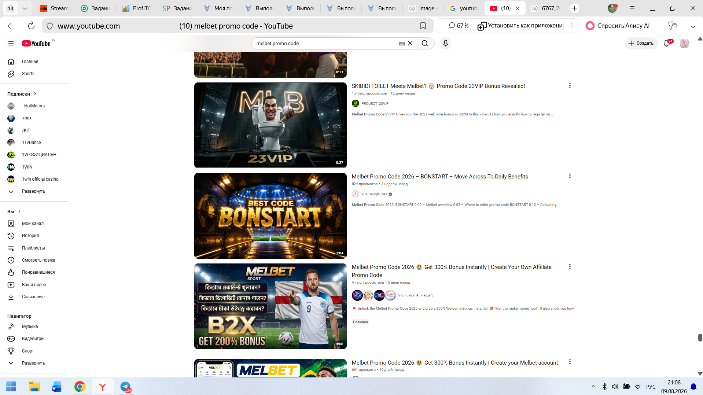The image size is (703, 395).
Task: Click Установить как приложение button
Action: click(x=520, y=26)
